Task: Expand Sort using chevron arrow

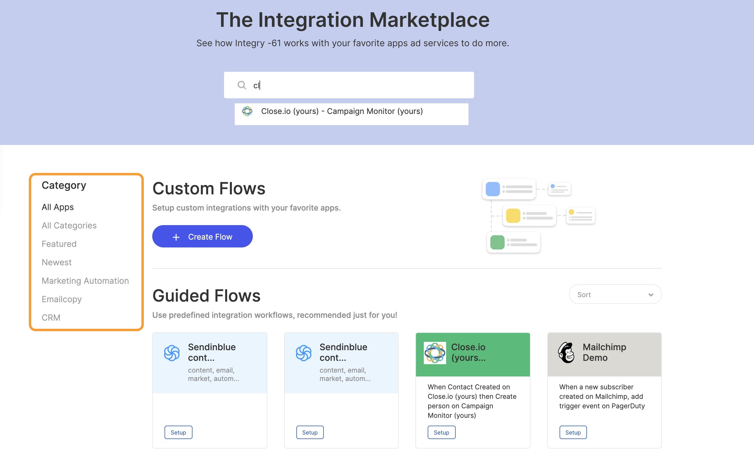Action: click(651, 295)
